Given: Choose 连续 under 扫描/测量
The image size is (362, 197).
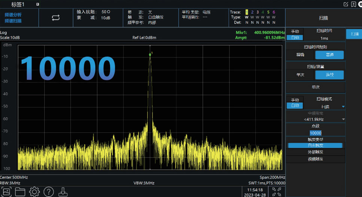Looking at the screenshot, I should pyautogui.click(x=329, y=75).
